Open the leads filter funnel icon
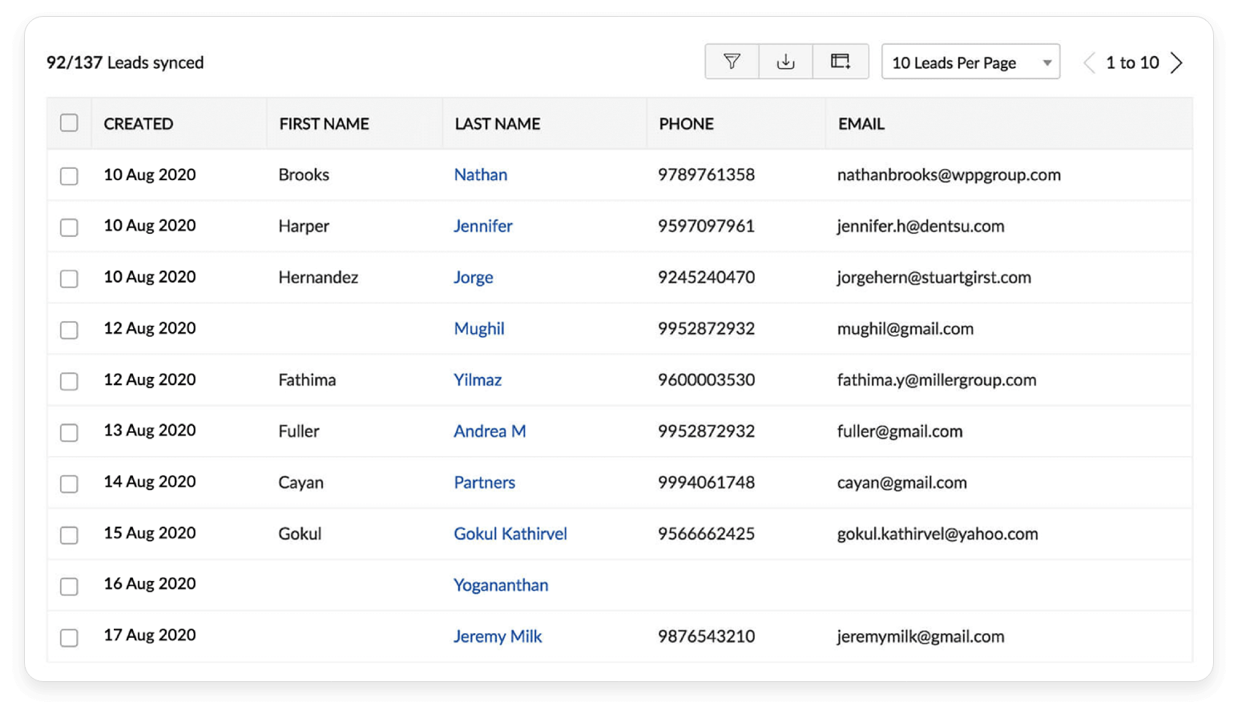This screenshot has height=714, width=1238. 732,62
